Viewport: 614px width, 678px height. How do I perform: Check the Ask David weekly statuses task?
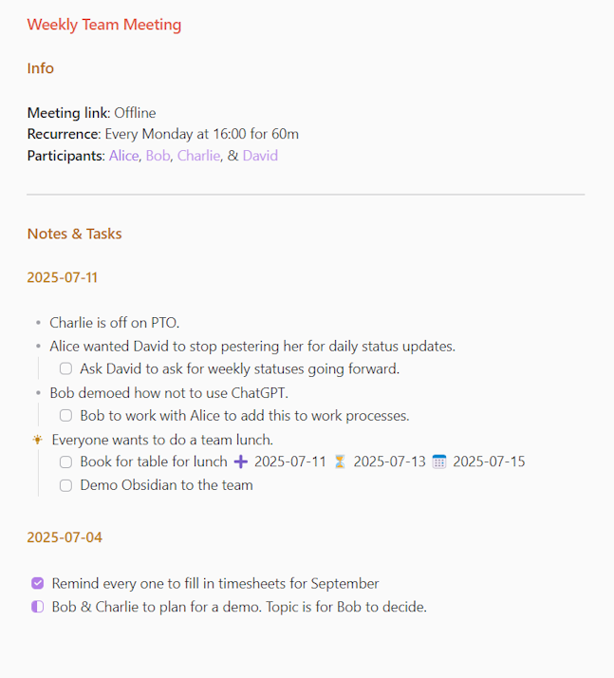click(x=65, y=368)
